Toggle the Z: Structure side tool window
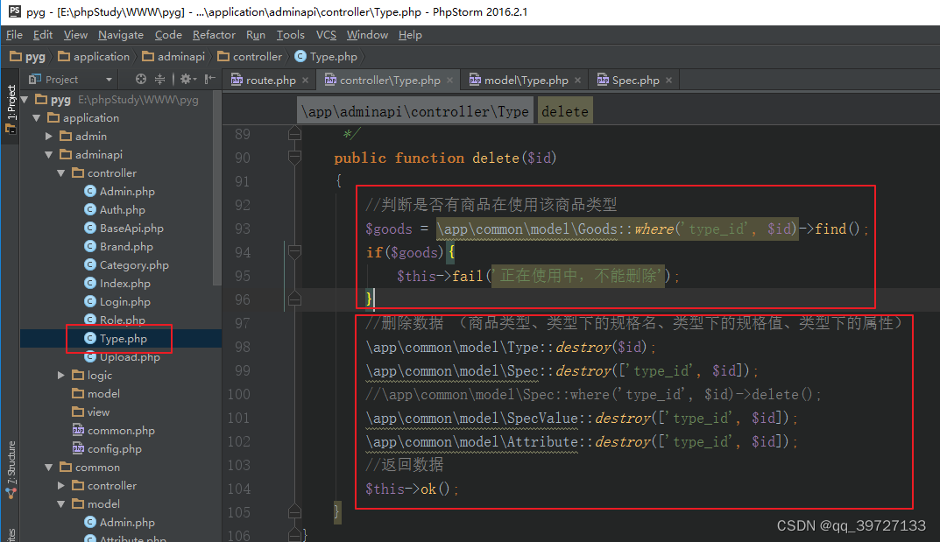940x542 pixels. coord(11,470)
